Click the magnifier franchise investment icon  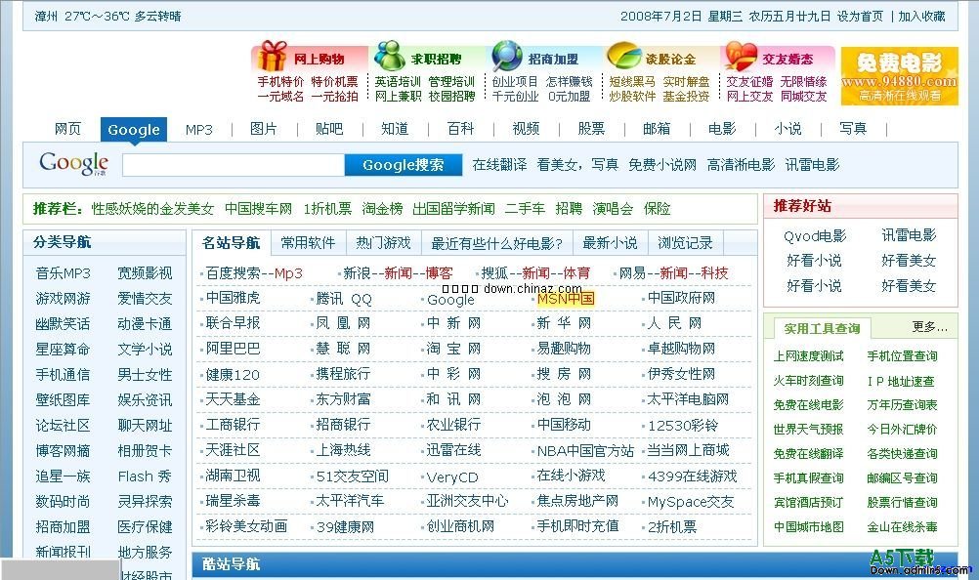tap(507, 56)
